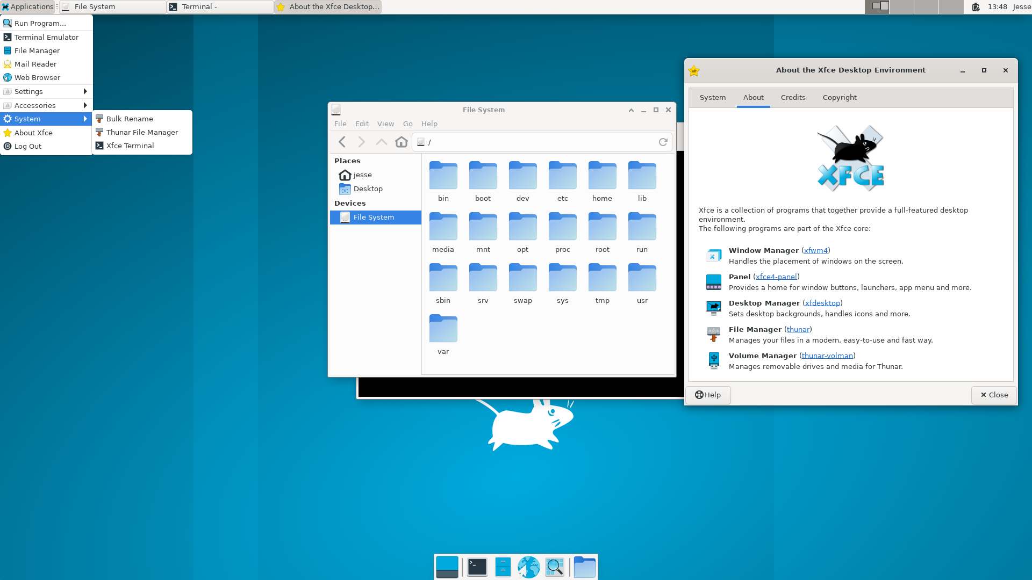Open Bulk Rename from System submenu
This screenshot has height=580, width=1032.
coord(142,119)
